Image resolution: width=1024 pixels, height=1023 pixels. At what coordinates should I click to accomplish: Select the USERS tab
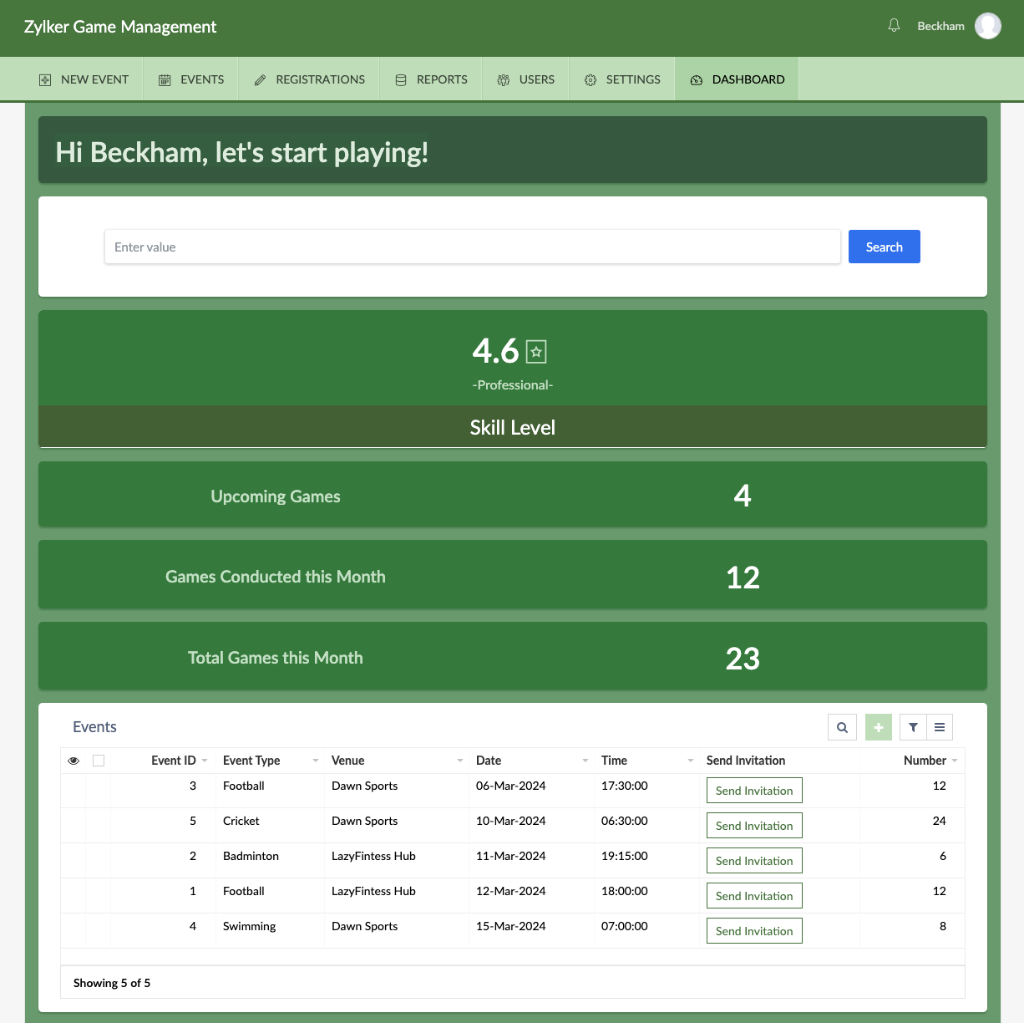click(526, 79)
